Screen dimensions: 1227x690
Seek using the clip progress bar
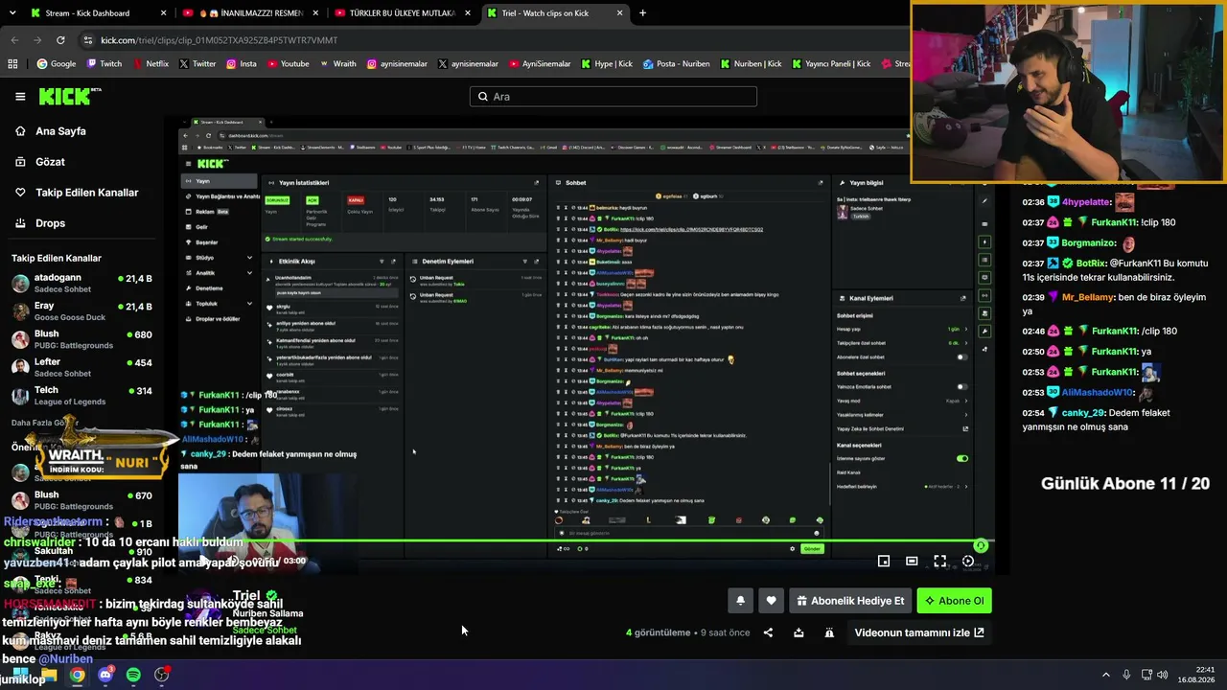[x=585, y=541]
